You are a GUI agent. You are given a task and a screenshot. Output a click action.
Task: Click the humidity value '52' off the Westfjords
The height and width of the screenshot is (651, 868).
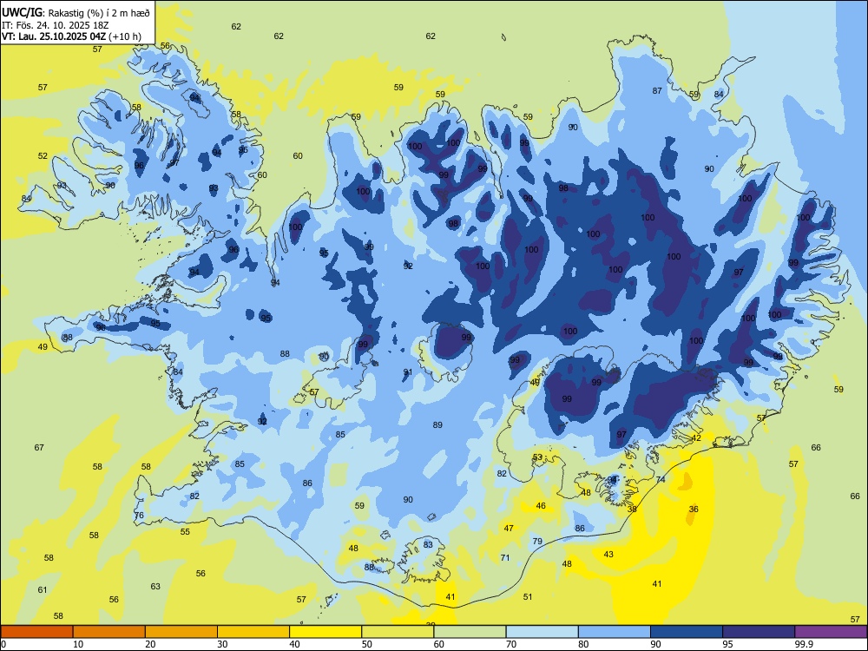[x=43, y=155]
